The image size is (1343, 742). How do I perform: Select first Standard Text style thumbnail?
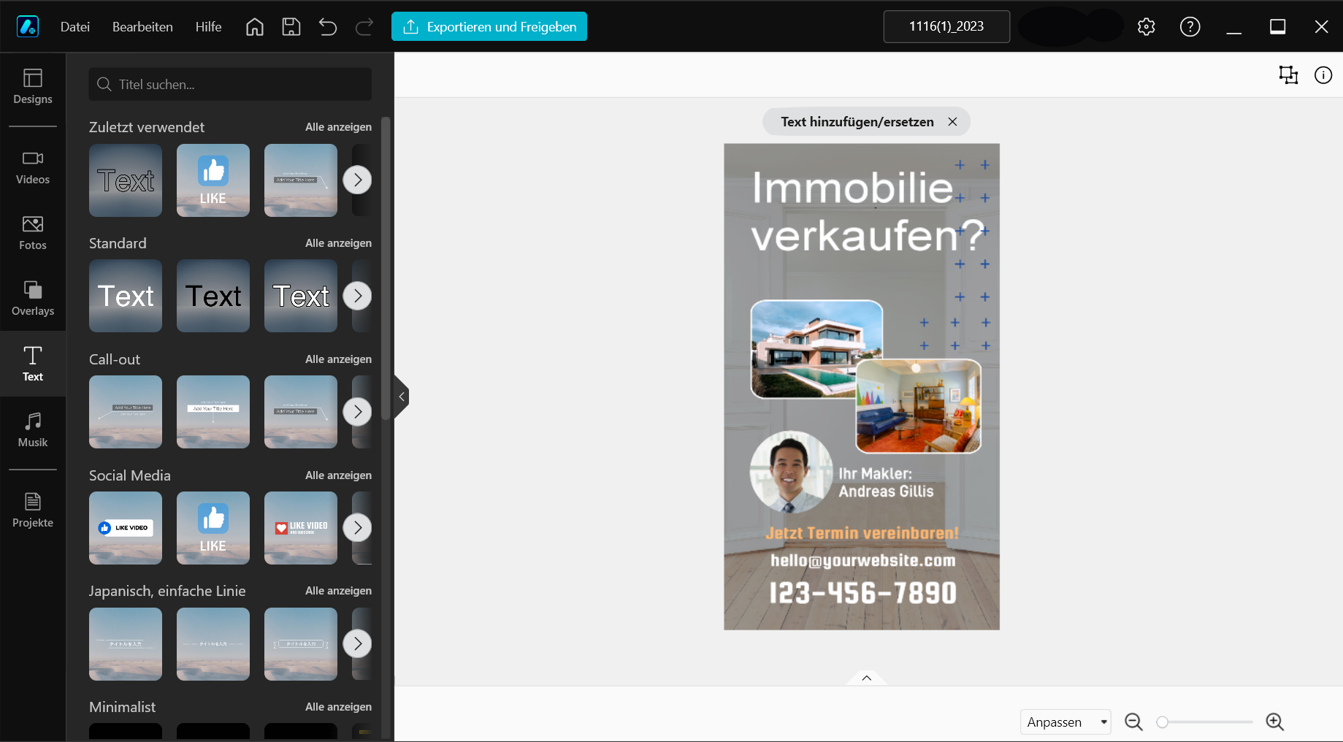click(x=126, y=296)
